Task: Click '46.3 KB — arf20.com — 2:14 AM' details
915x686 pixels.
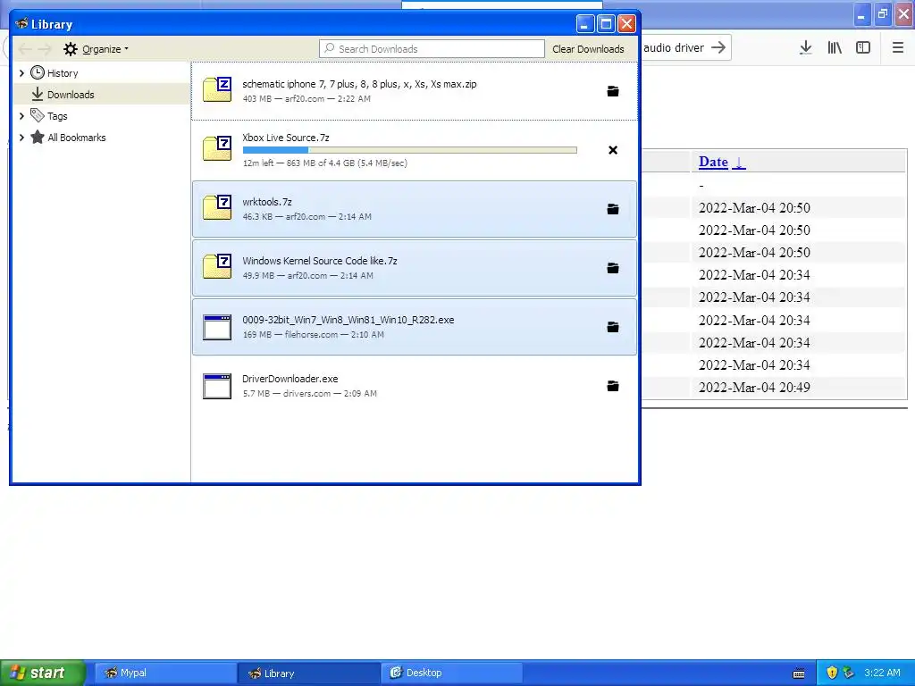Action: 307,216
